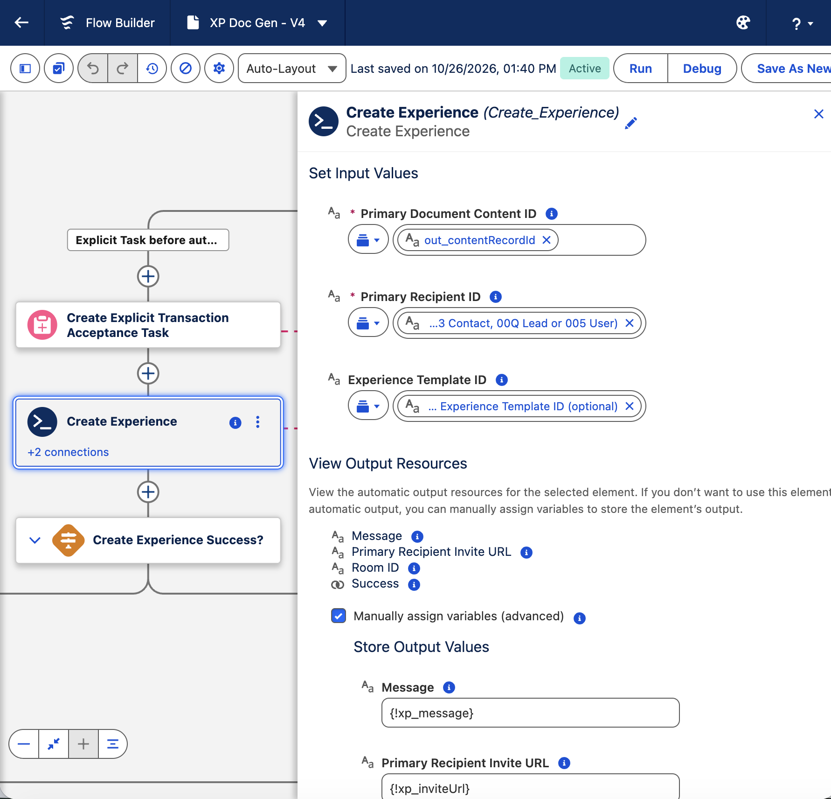The height and width of the screenshot is (799, 831).
Task: Open the +2 connections link
Action: tap(68, 452)
